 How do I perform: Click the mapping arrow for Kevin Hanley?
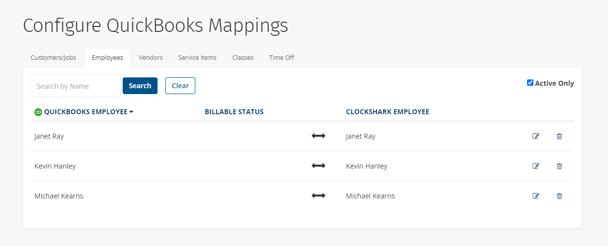pyautogui.click(x=318, y=166)
